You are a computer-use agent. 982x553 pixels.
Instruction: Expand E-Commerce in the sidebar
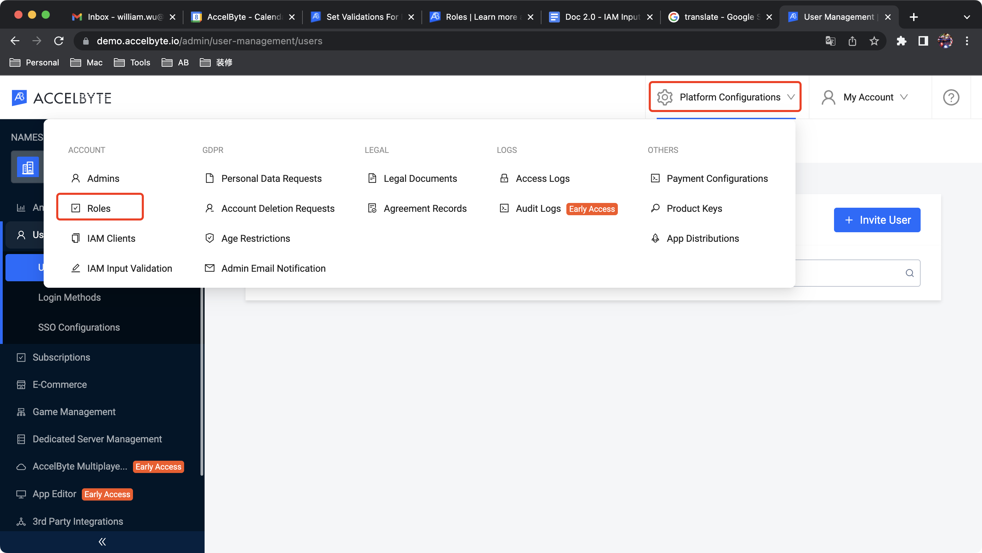click(60, 384)
